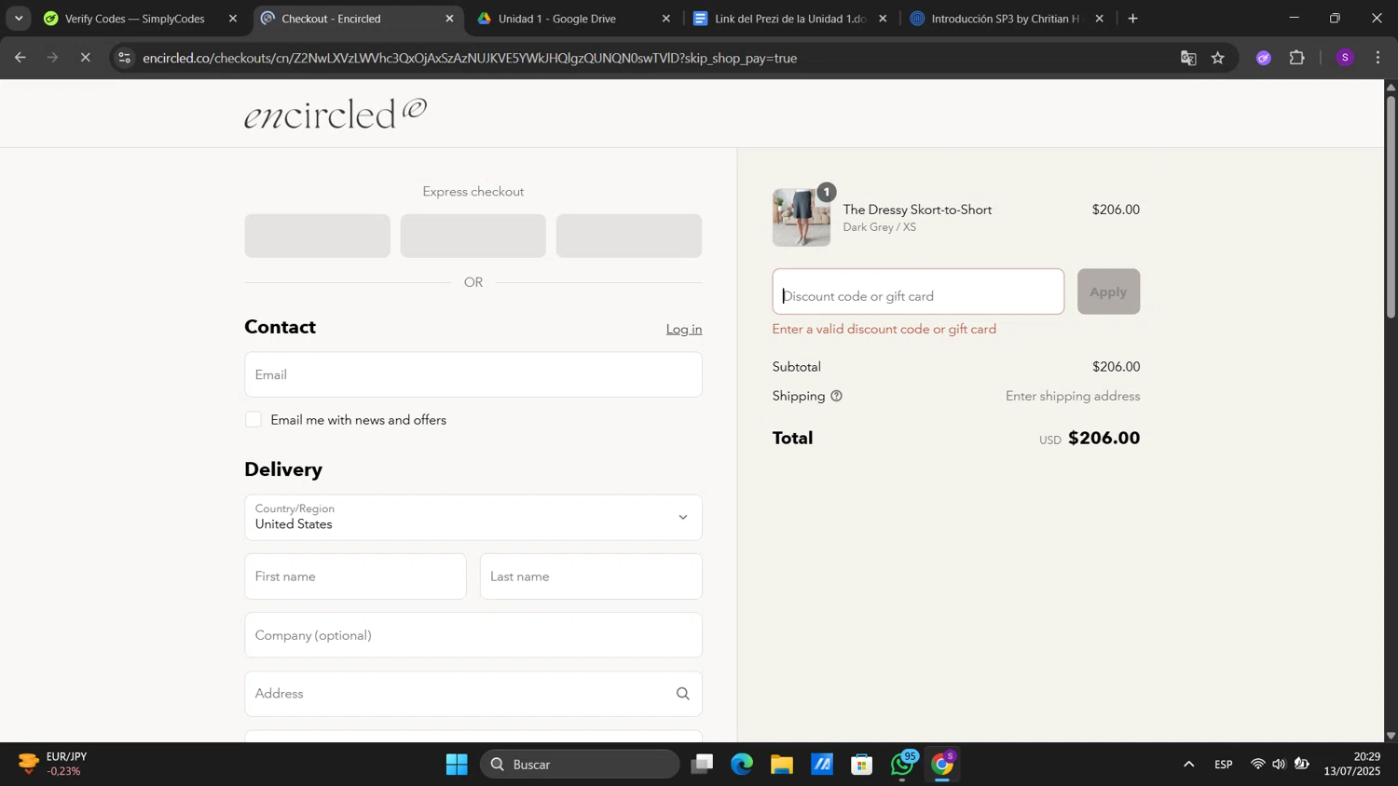Open the Windows Start menu
The image size is (1398, 786).
457,765
